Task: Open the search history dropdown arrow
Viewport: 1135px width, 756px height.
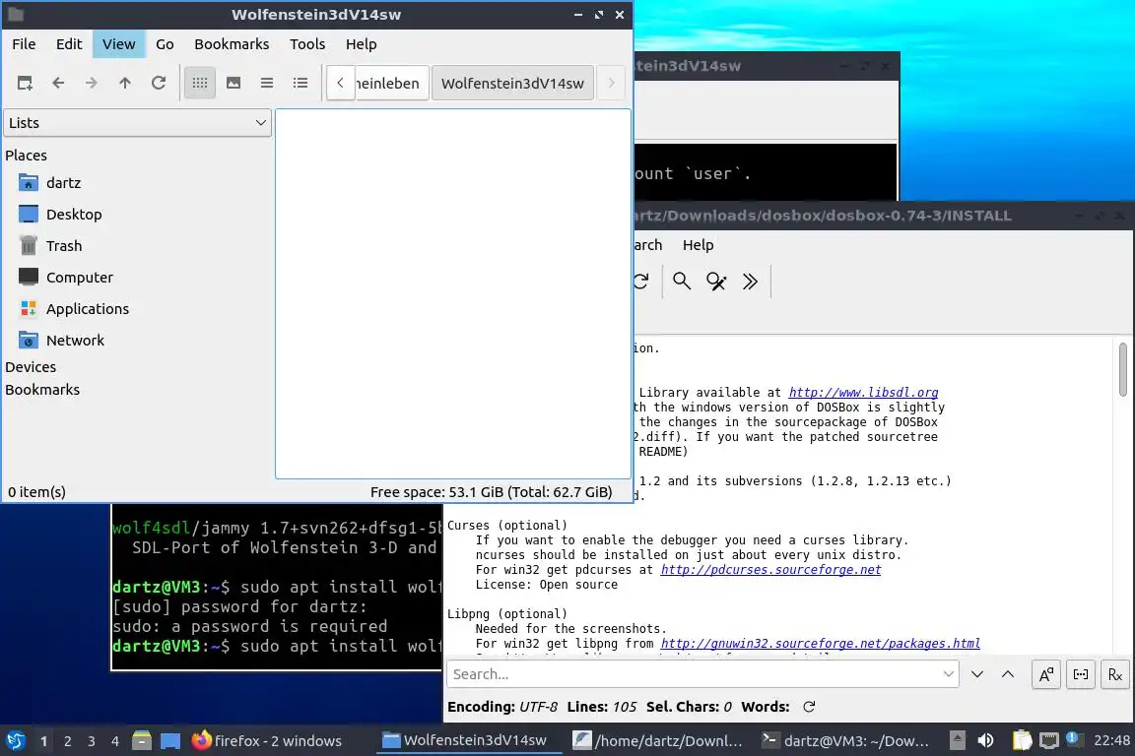Action: [948, 674]
